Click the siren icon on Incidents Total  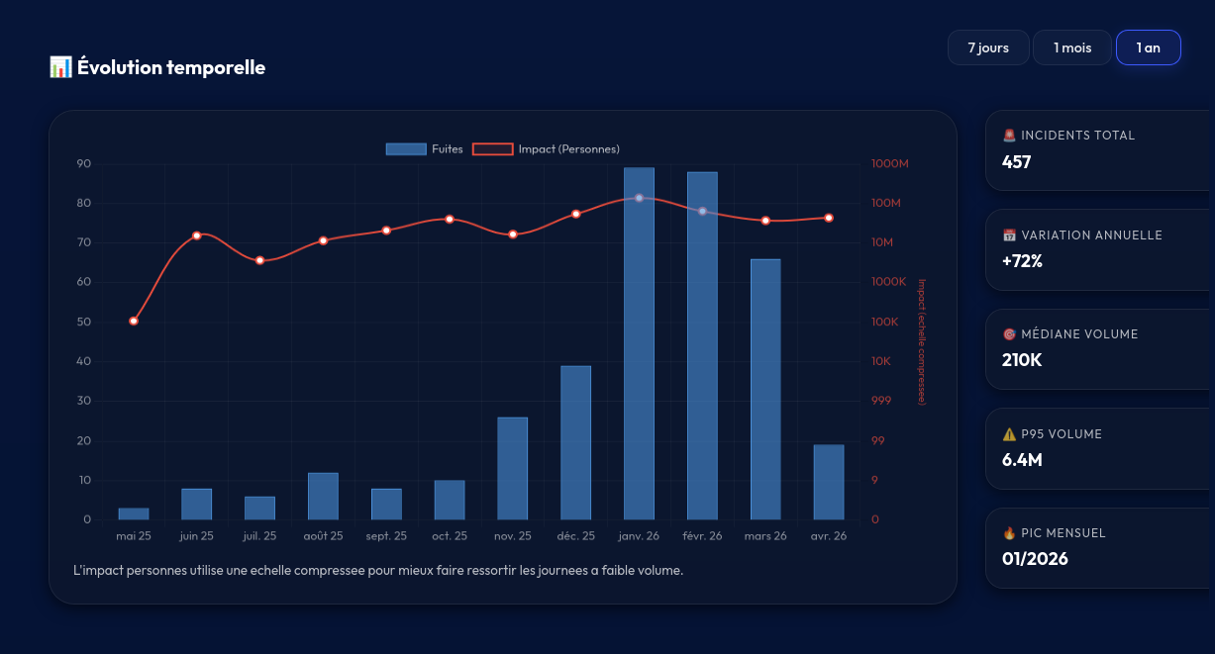1009,136
